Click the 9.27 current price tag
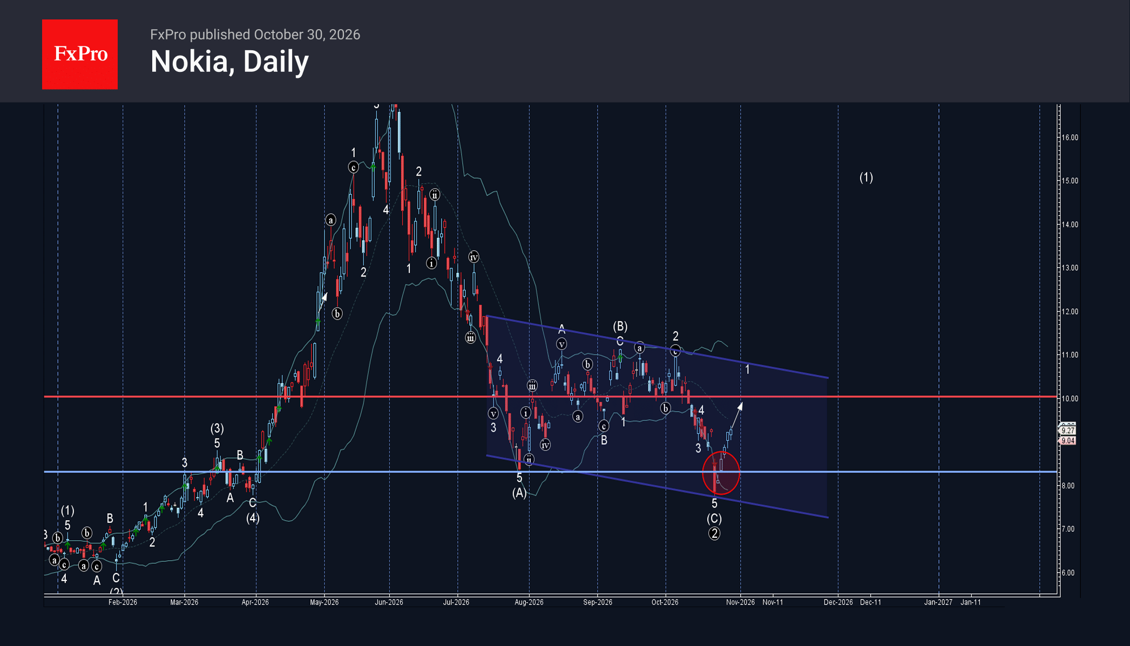Image resolution: width=1130 pixels, height=646 pixels. [1067, 430]
